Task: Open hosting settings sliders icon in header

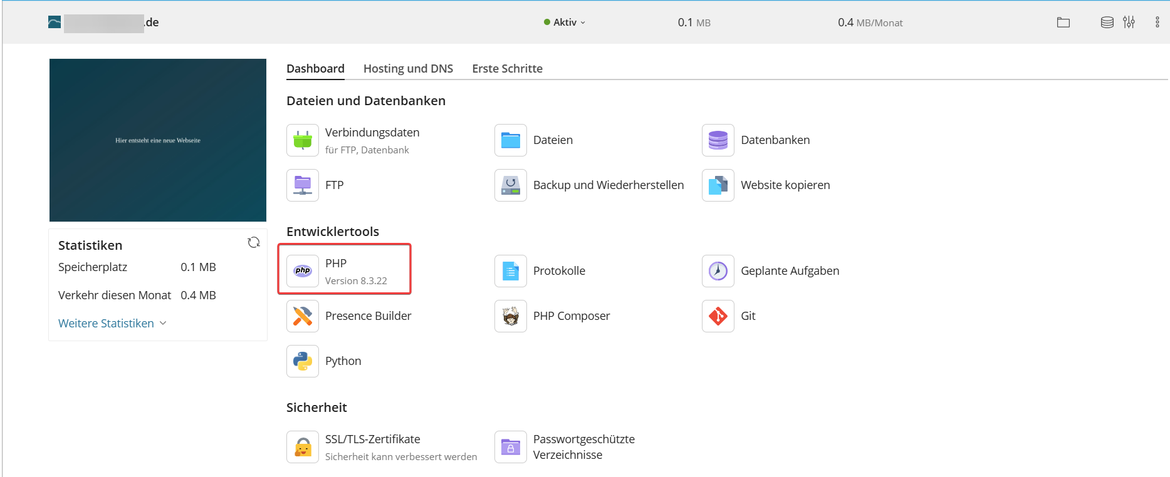Action: [x=1129, y=23]
